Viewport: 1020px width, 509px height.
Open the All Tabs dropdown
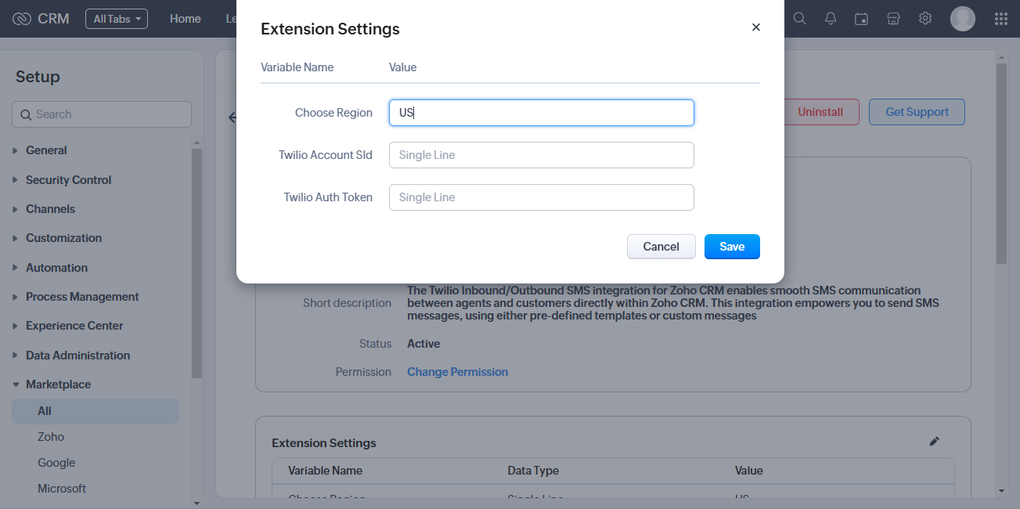click(116, 19)
